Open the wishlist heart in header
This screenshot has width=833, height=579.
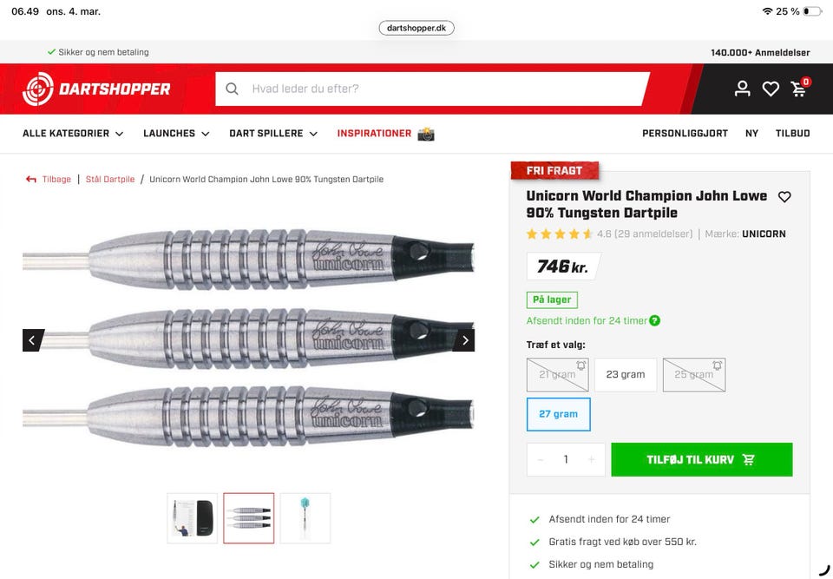[771, 89]
